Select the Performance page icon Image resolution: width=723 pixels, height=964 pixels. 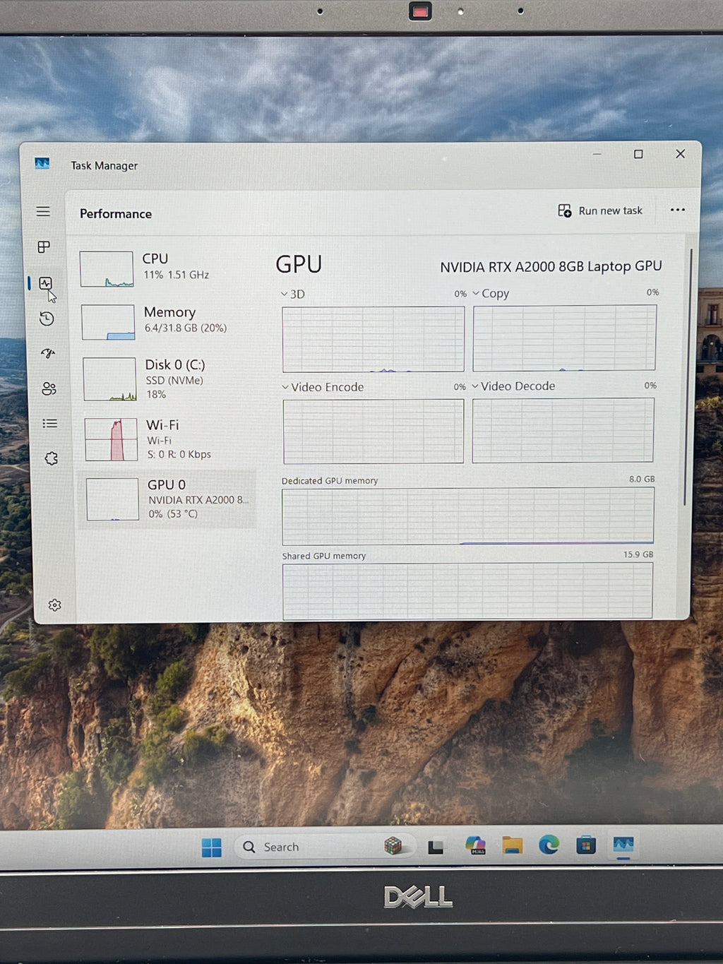pos(46,283)
